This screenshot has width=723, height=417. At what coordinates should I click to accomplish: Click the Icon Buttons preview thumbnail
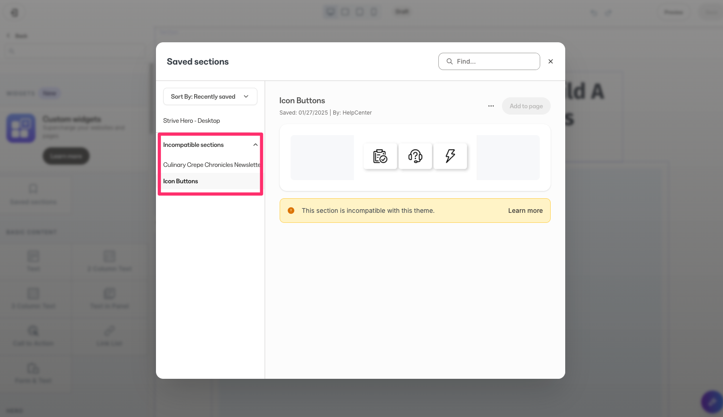click(415, 157)
